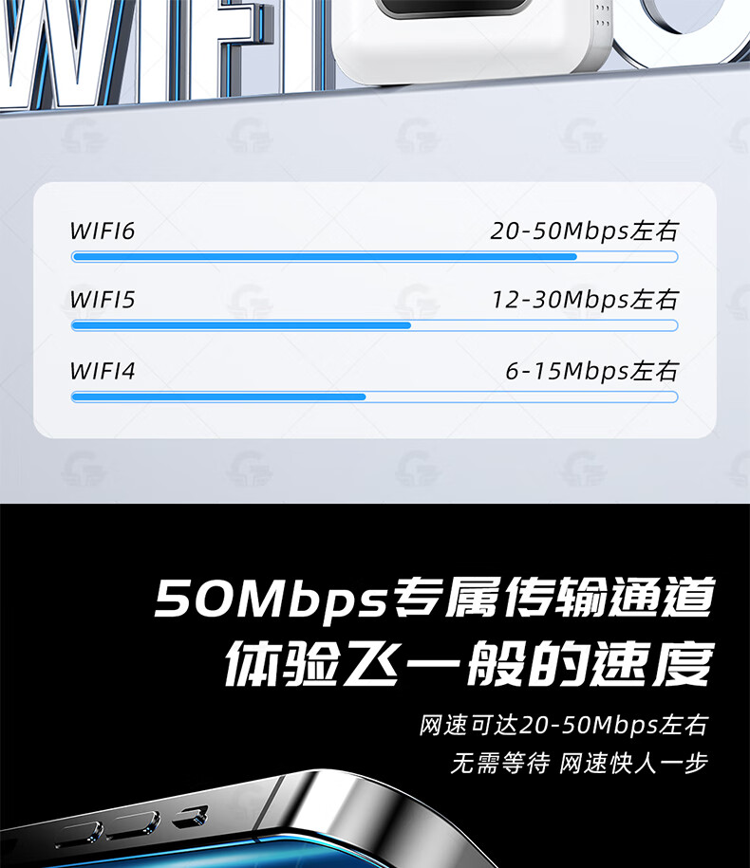Select the WIFI5 label

(x=102, y=300)
